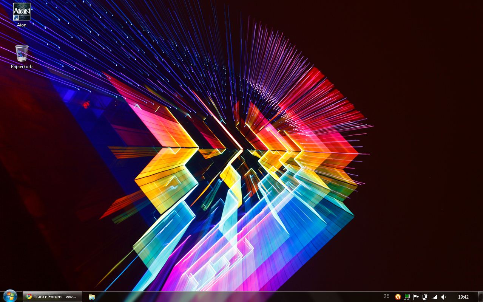
Task: Click empty taskbar area beside Explorer icon
Action: pos(227,297)
